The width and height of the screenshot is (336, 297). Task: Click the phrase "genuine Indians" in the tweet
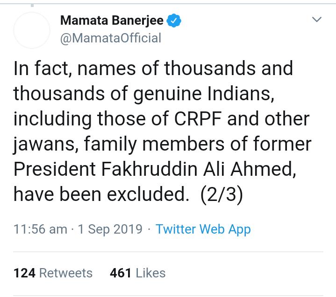(204, 94)
